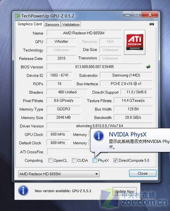Screen dimensions: 170x211
Task: Click the BIOS Version value field
Action: point(94,67)
